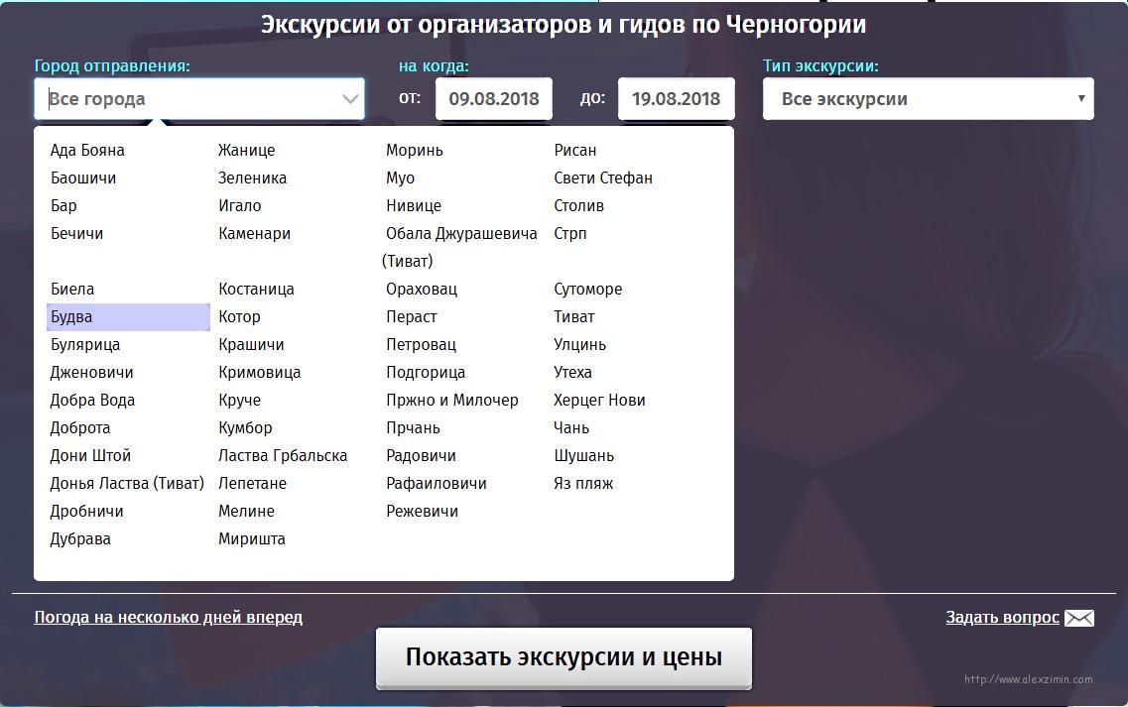Choose Муо in the list
The height and width of the screenshot is (707, 1128).
click(400, 178)
